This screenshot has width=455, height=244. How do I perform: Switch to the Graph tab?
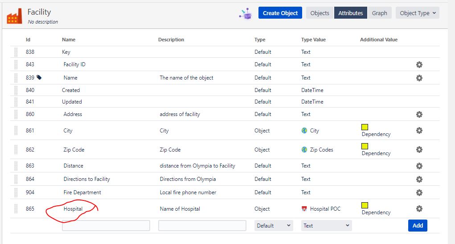click(x=380, y=13)
